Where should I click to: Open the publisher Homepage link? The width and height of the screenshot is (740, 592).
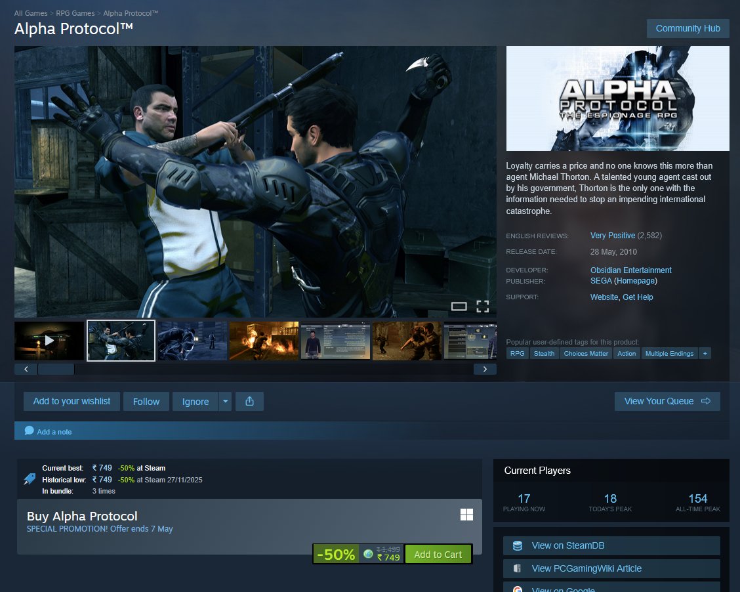coord(635,281)
